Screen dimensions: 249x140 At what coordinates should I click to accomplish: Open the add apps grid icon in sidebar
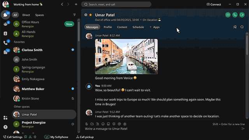pyautogui.click(x=5, y=117)
